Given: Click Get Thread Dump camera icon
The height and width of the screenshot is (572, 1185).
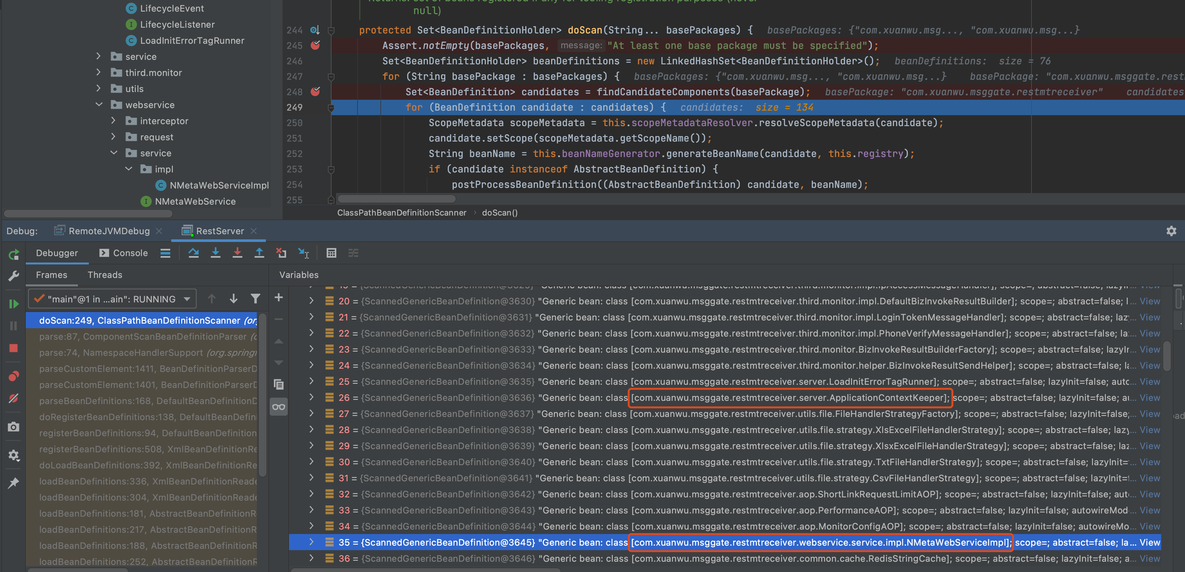Looking at the screenshot, I should pos(13,427).
